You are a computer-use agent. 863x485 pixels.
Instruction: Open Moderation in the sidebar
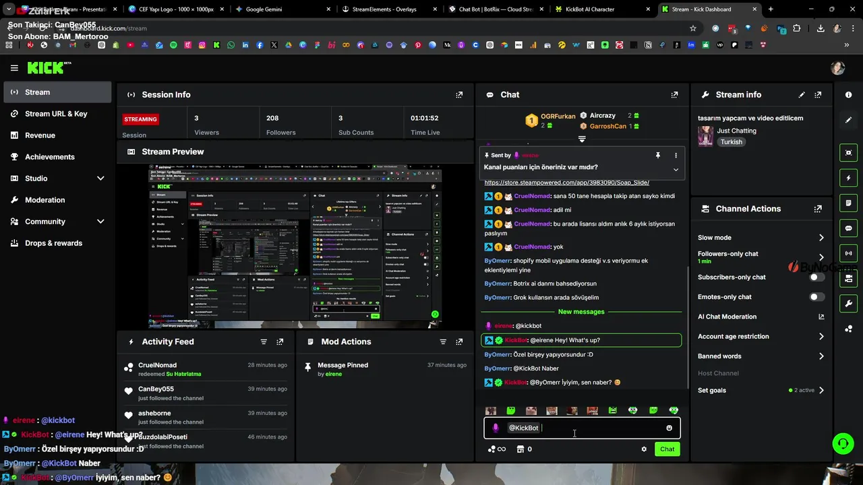tap(57, 200)
